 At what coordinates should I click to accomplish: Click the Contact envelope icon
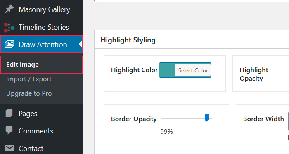coord(9,148)
